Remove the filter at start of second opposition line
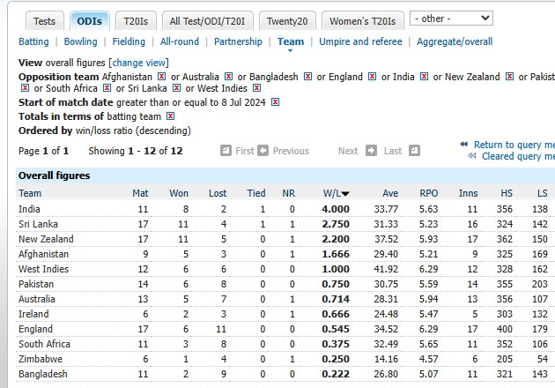 (25, 88)
